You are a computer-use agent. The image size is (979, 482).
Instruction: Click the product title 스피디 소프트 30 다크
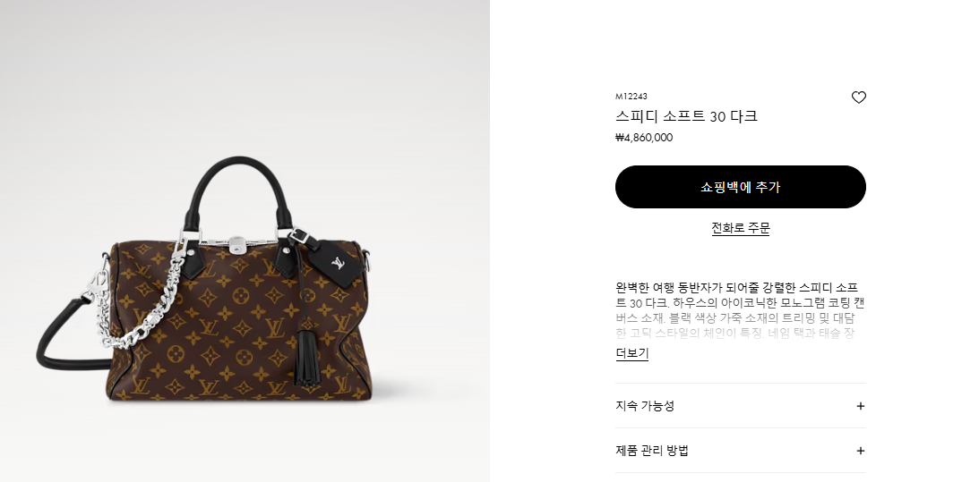(686, 116)
